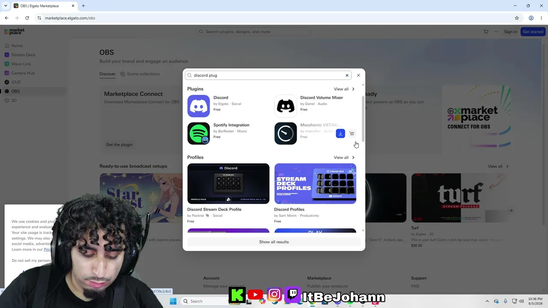Clear the 'discord plug' search text
Viewport: 548px width, 308px height.
[x=347, y=75]
